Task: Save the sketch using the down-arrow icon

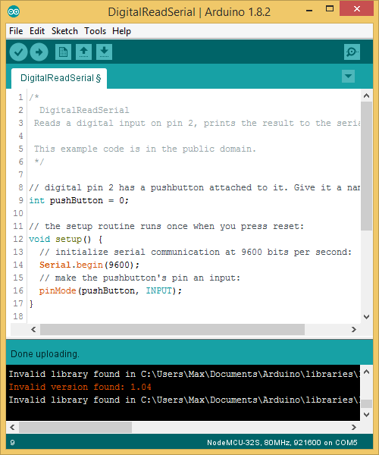Action: [105, 52]
